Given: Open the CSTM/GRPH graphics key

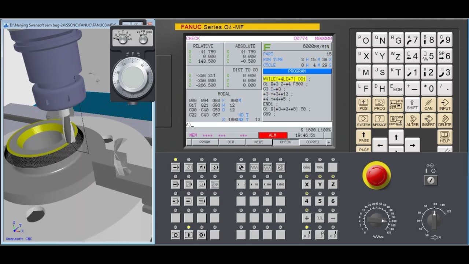Looking at the screenshot, I should 396,121.
